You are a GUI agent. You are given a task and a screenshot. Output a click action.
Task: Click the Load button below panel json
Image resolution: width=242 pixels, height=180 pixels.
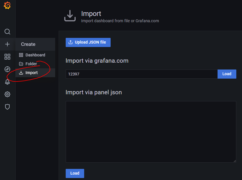[x=75, y=173]
